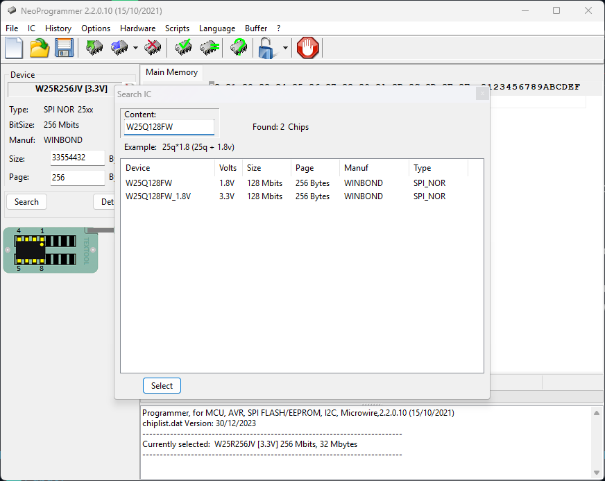Click 256 Bytes in the W25Q128FW_1.8V row

point(312,196)
